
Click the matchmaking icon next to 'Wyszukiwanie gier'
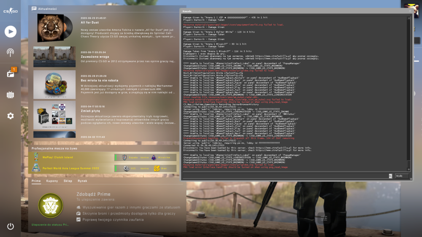tap(78, 207)
